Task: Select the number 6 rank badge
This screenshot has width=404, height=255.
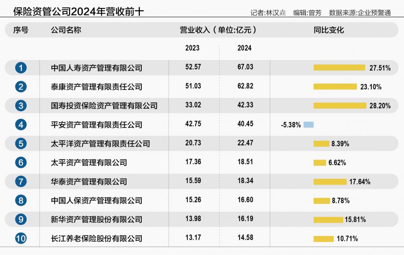Action: point(21,163)
